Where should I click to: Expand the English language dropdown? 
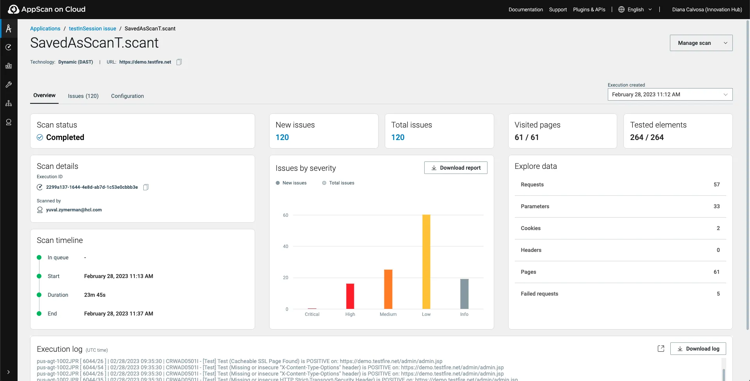(635, 9)
